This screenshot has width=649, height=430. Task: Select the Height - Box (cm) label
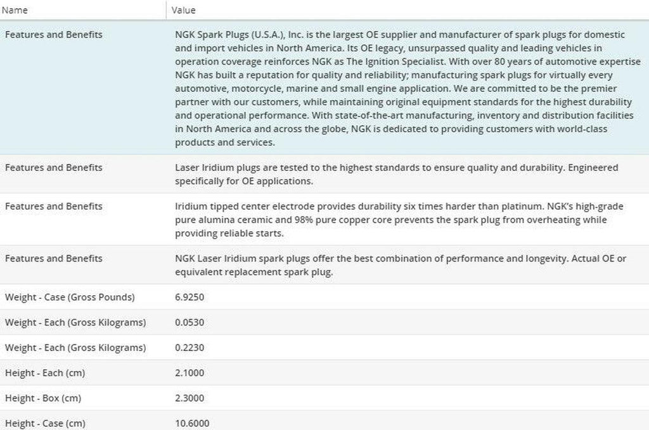[x=43, y=398]
